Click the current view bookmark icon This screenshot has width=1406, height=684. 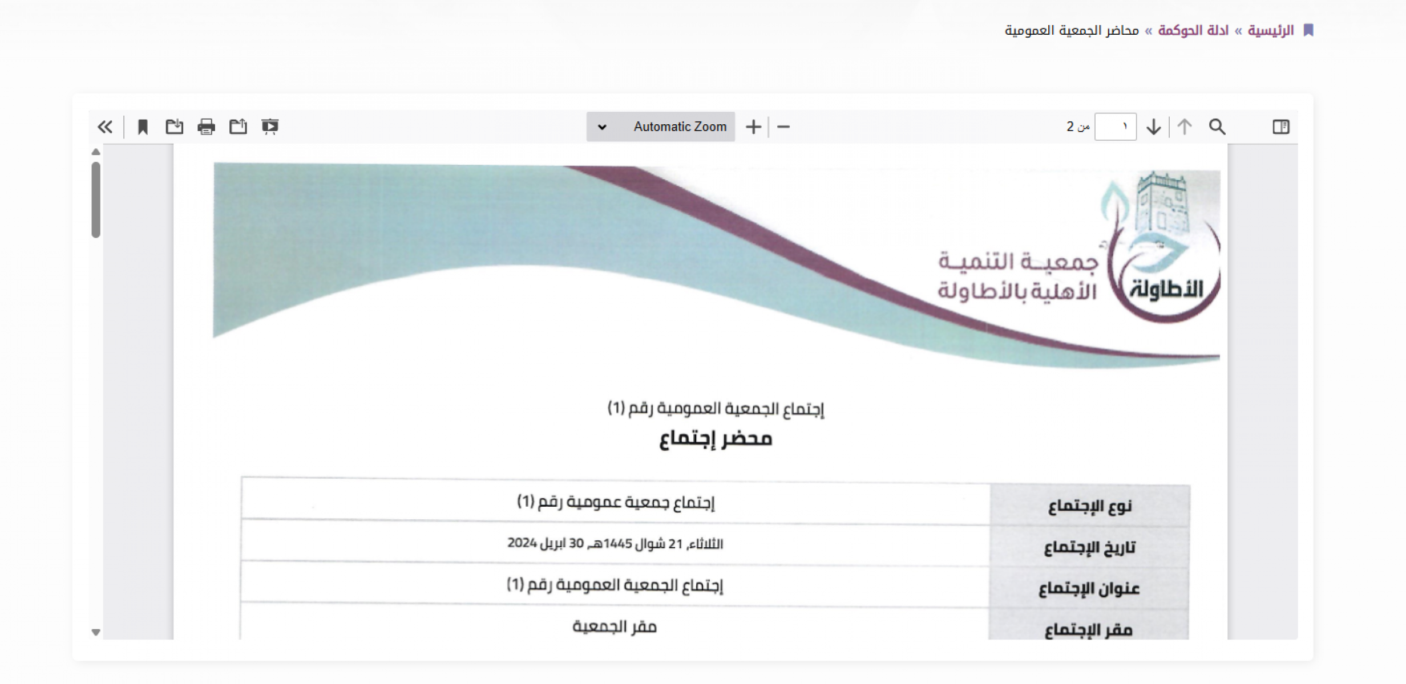[x=143, y=127]
